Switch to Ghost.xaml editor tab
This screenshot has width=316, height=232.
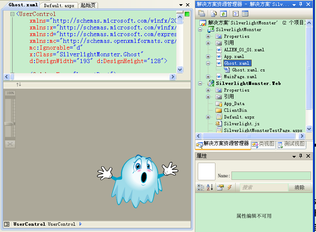pos(23,5)
